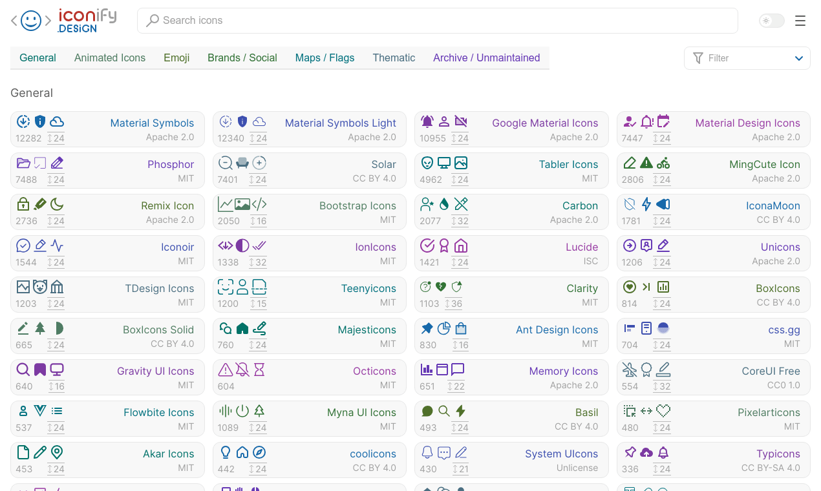
Task: Click bicycle icon in MingCute Icon card
Action: [x=663, y=163]
